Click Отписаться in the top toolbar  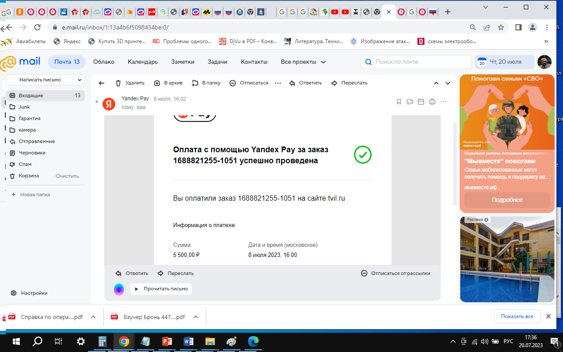pos(249,83)
